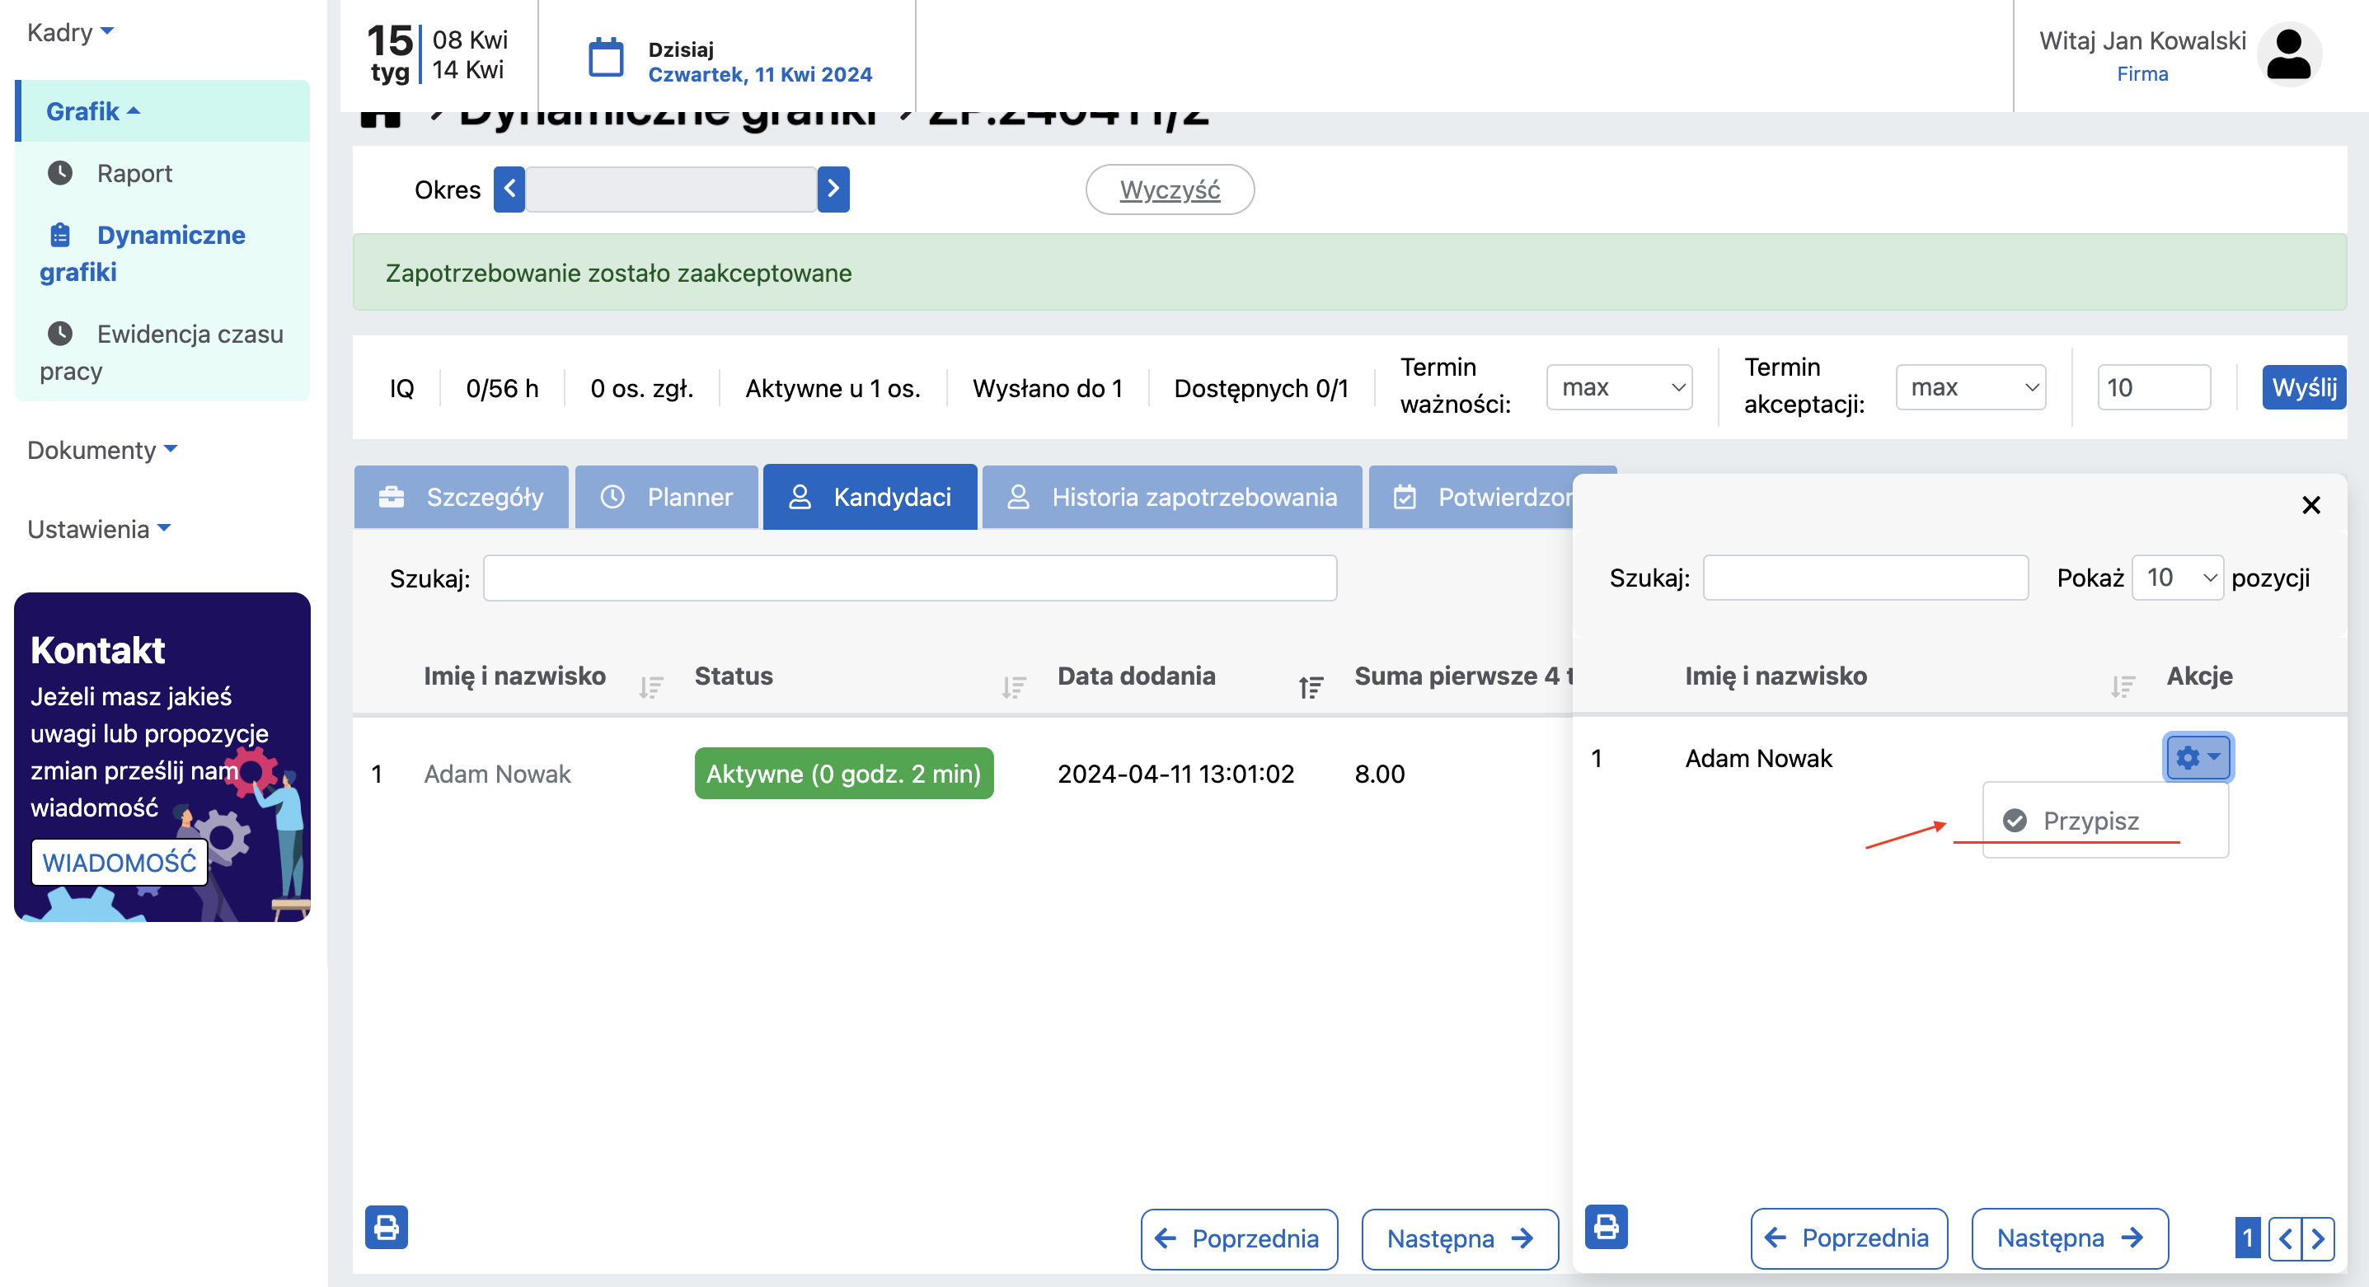The image size is (2369, 1287).
Task: Open Dynamiczne grafiki in sidebar
Action: click(143, 253)
